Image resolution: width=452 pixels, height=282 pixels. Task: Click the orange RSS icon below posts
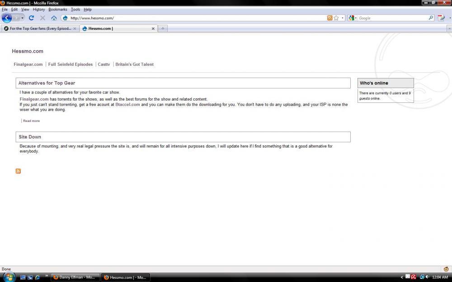(x=18, y=171)
